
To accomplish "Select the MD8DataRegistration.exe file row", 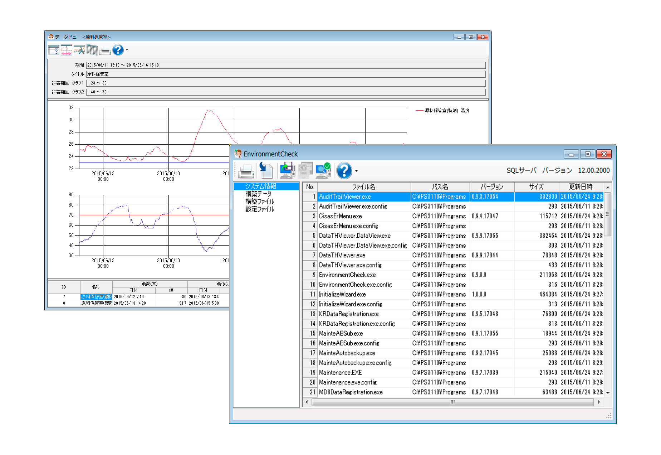I will coord(453,392).
